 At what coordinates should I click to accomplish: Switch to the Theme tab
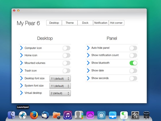[70, 23]
